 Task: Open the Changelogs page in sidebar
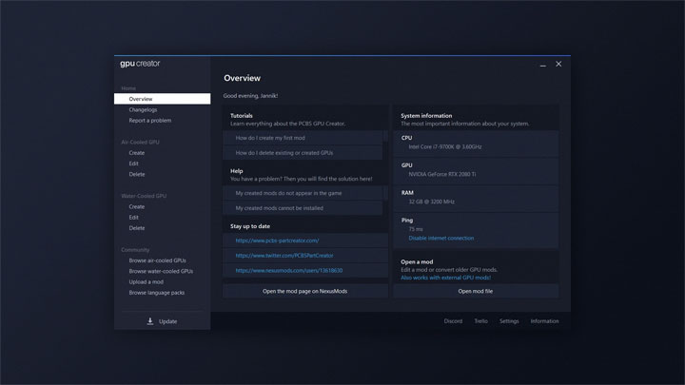point(143,109)
